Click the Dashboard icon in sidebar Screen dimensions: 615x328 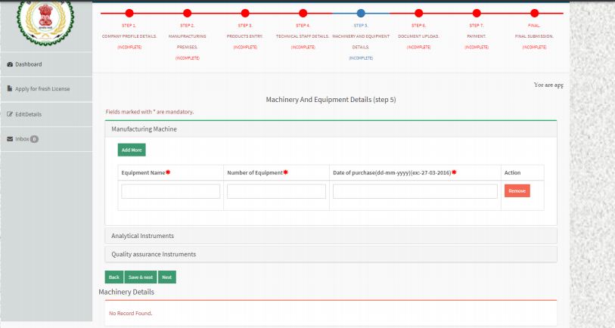[x=10, y=64]
